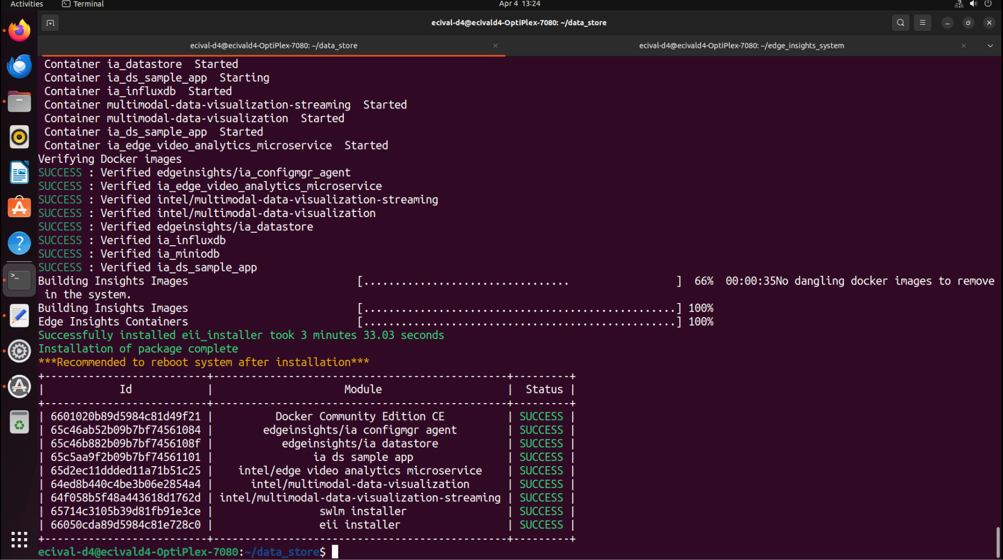The width and height of the screenshot is (1003, 560).
Task: Launch Software Updater from the dock
Action: (19, 387)
